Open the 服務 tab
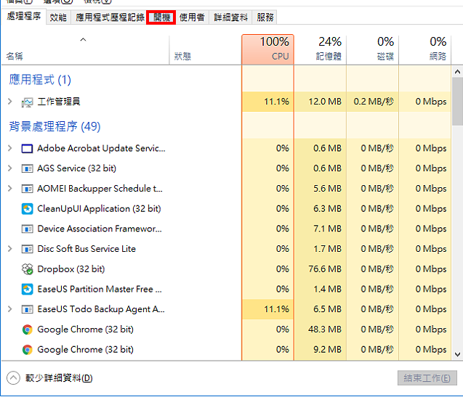Image resolution: width=463 pixels, height=397 pixels. tap(265, 17)
